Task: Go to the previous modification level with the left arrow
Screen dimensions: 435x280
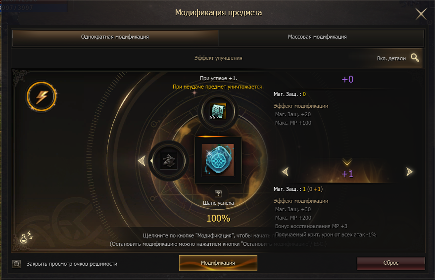Action: tap(286, 172)
